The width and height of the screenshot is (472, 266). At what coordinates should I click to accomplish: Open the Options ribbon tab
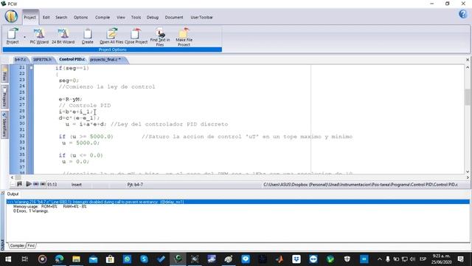point(80,17)
